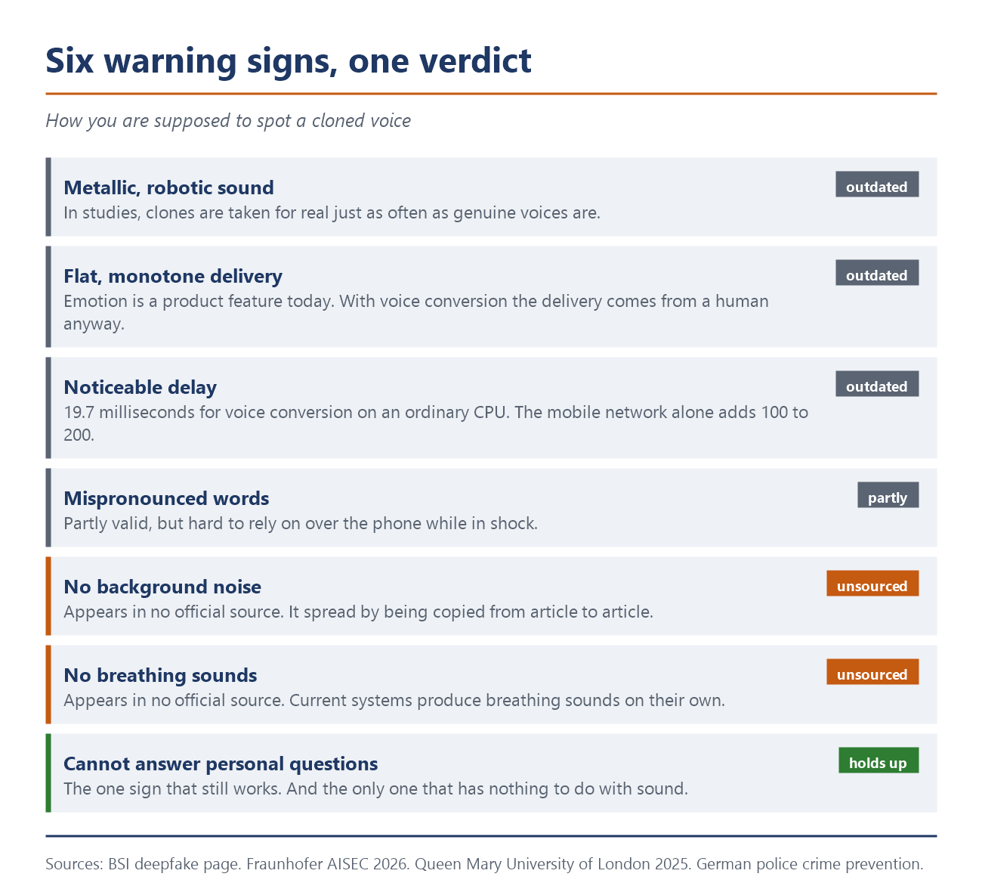Image resolution: width=982 pixels, height=886 pixels.
Task: Select the 'No breathing sounds' heading
Action: [160, 675]
